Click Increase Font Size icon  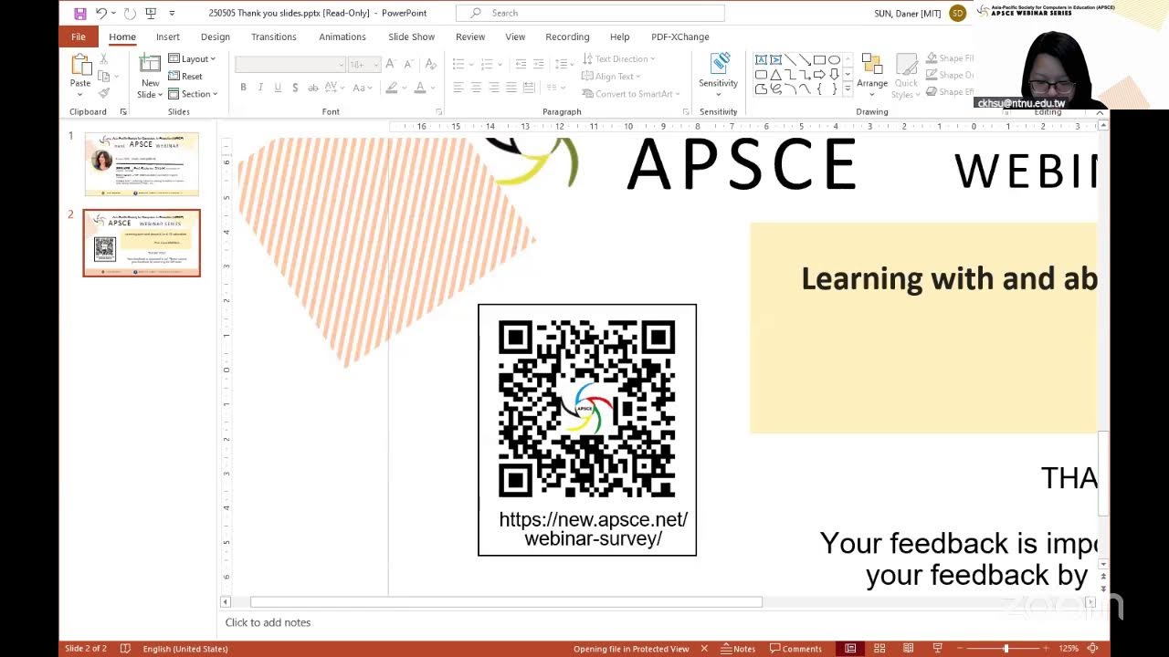coord(390,64)
